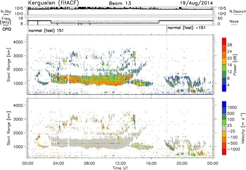Viewport: 246px width, 170px height.
Task: Click the blue bottom of the Power color bar
Action: [224, 88]
